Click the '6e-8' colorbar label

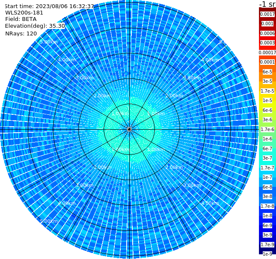click(267, 187)
